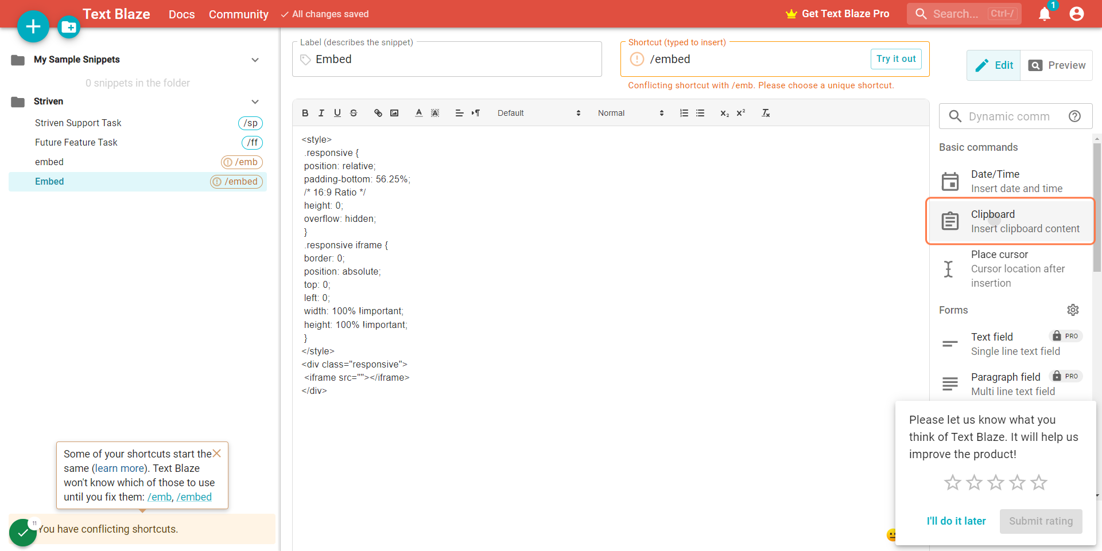Click the new snippet plus button
1102x551 pixels.
33,26
